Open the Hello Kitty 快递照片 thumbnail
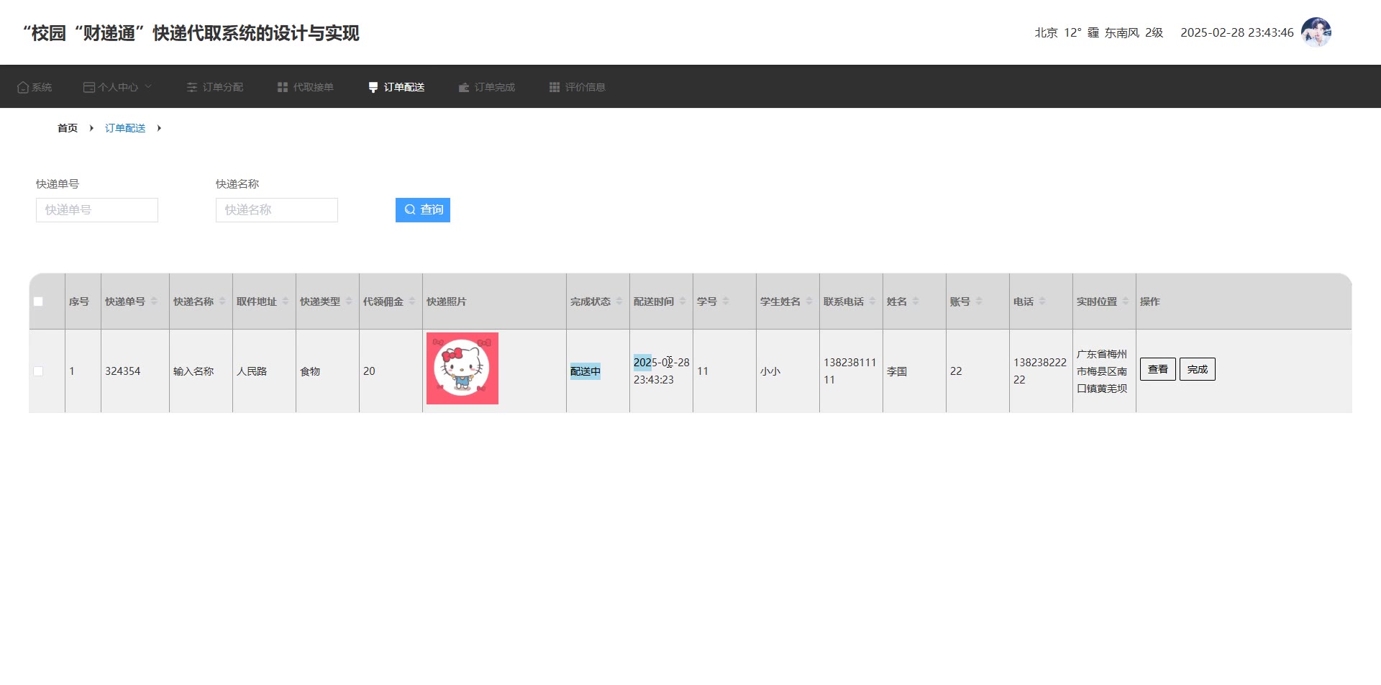This screenshot has height=685, width=1381. (462, 368)
